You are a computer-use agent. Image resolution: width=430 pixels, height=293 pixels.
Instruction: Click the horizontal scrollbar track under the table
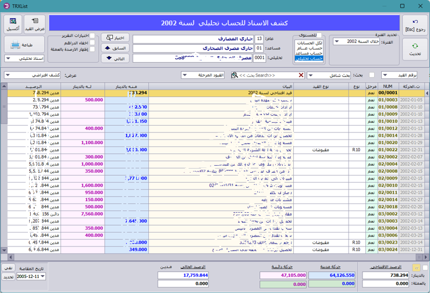(214, 257)
